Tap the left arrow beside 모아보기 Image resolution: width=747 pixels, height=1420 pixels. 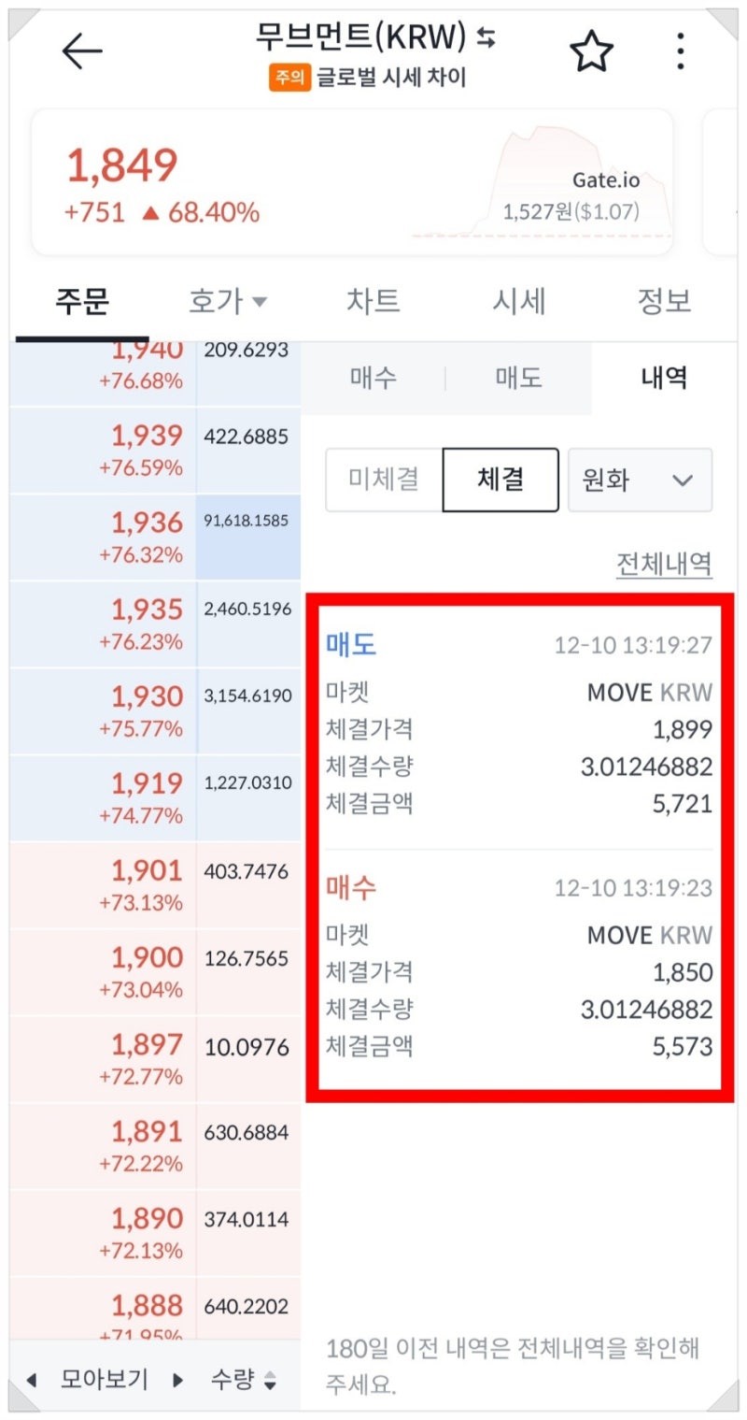pyautogui.click(x=31, y=1377)
